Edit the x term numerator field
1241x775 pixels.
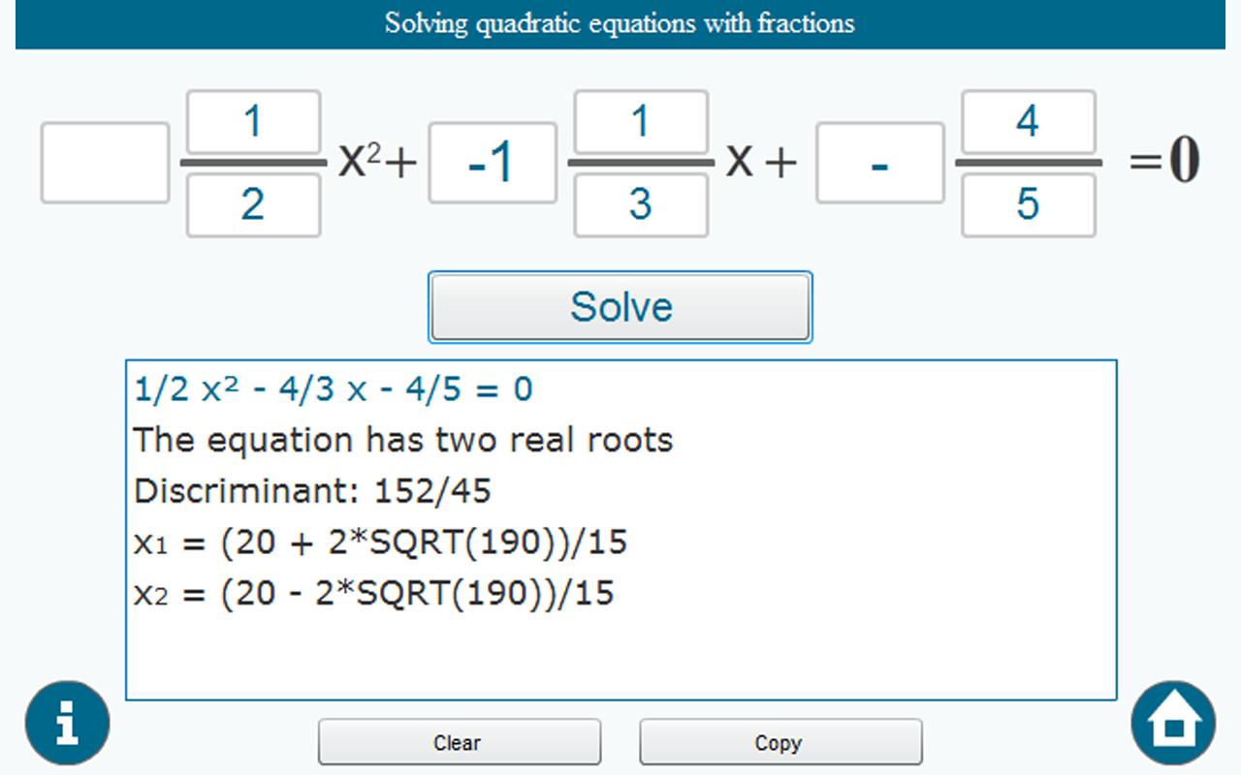[x=640, y=122]
